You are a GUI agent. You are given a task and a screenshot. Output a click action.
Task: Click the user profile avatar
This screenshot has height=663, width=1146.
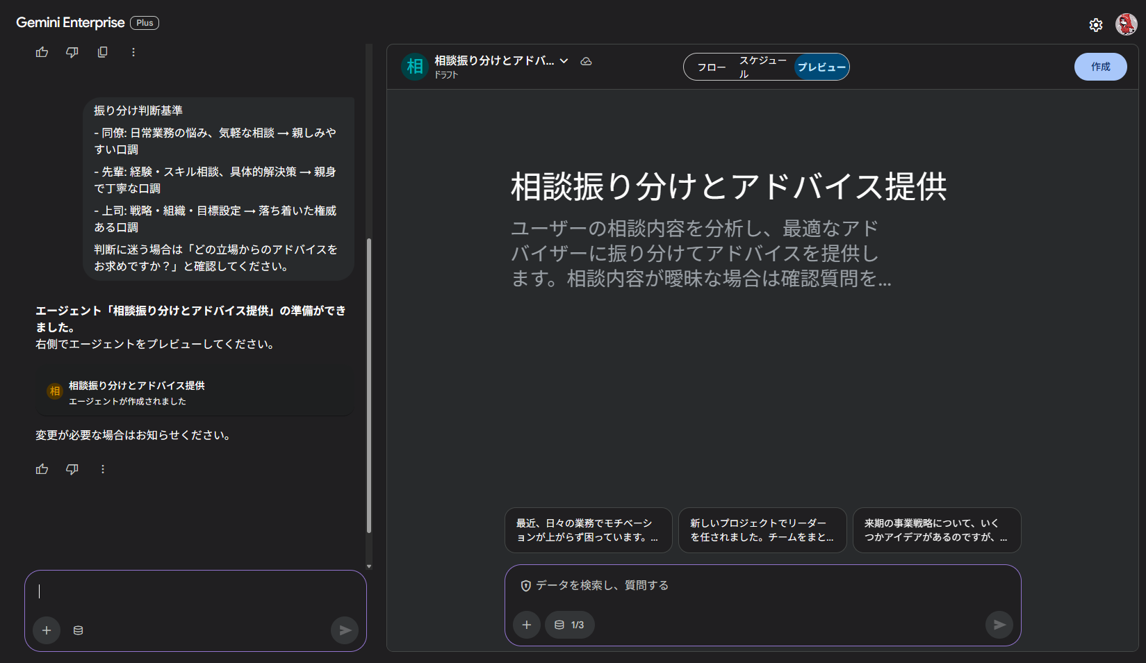tap(1125, 25)
